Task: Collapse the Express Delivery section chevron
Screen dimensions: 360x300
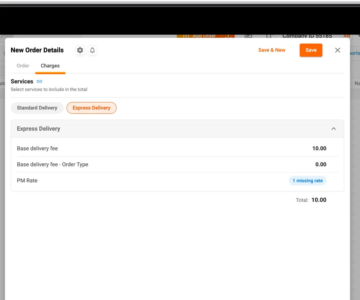Action: (334, 129)
